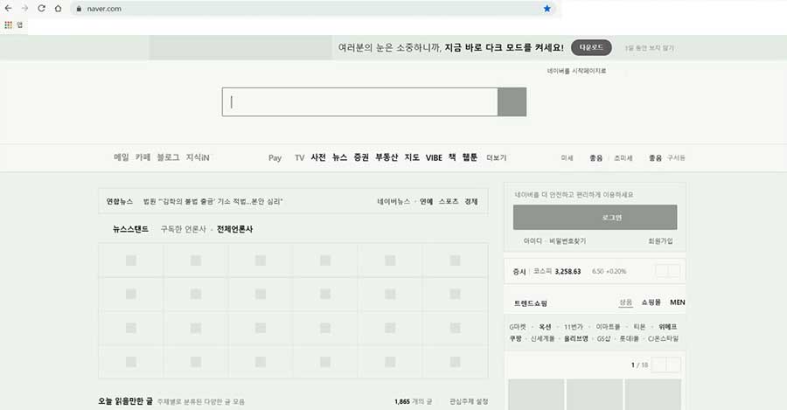Click the 트렌드쇼핑 heading

531,303
